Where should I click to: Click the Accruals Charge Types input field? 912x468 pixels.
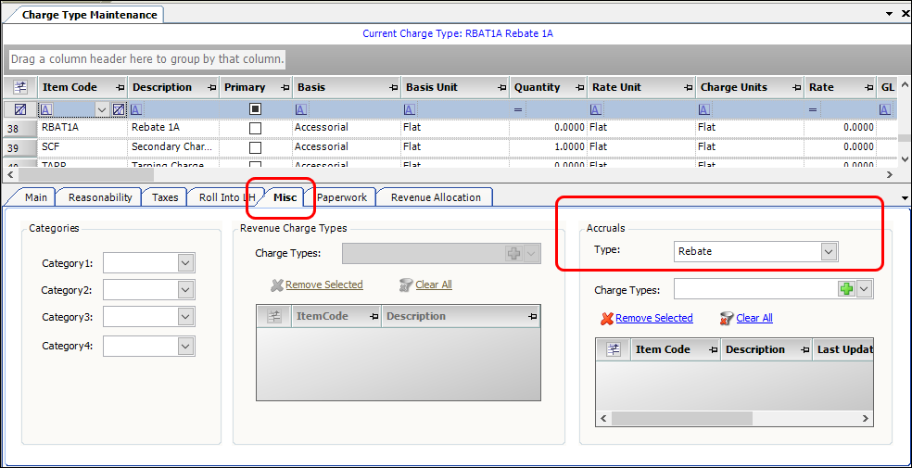(x=754, y=289)
